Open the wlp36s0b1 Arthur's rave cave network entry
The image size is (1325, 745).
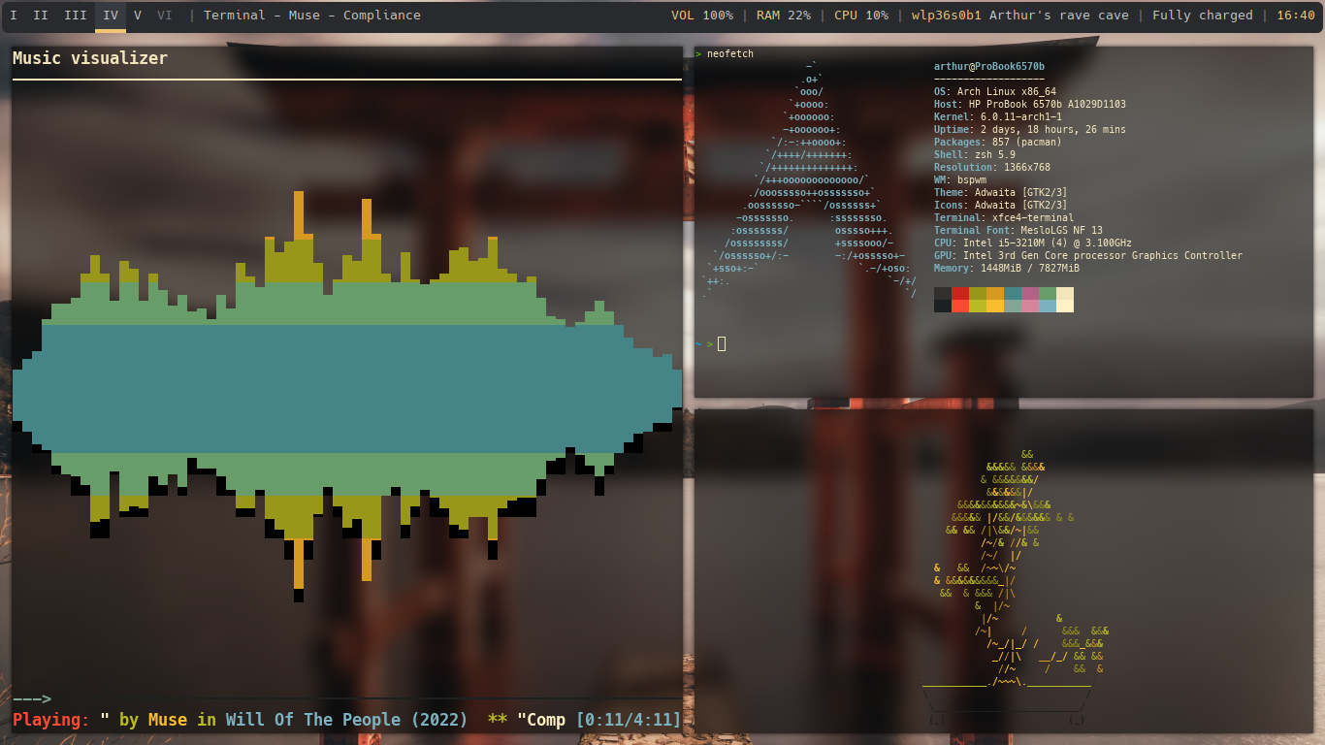[x=1020, y=16]
